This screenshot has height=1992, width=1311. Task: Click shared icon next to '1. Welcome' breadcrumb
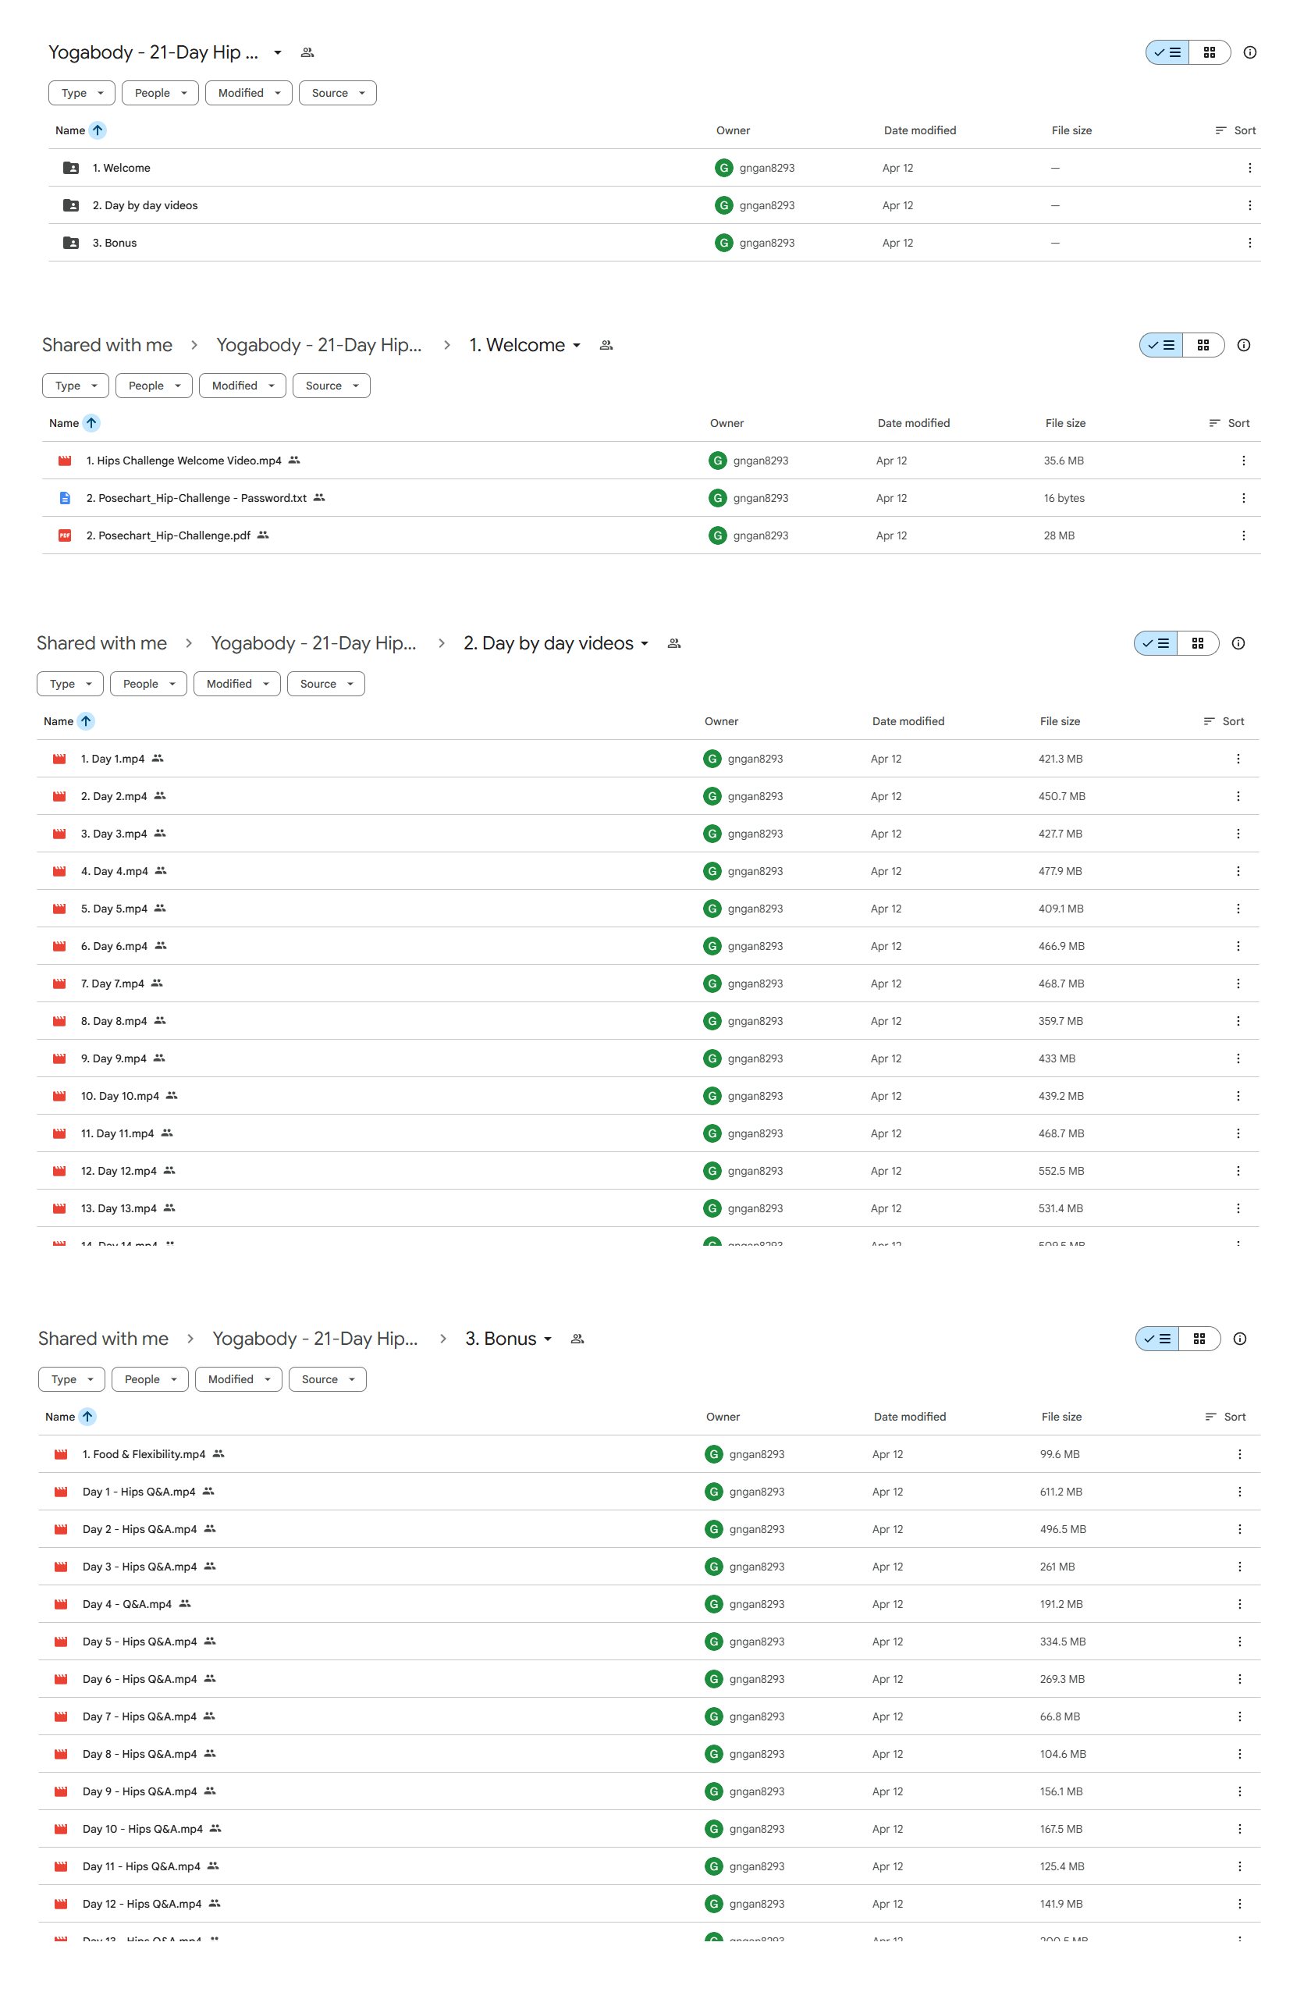[x=606, y=346]
